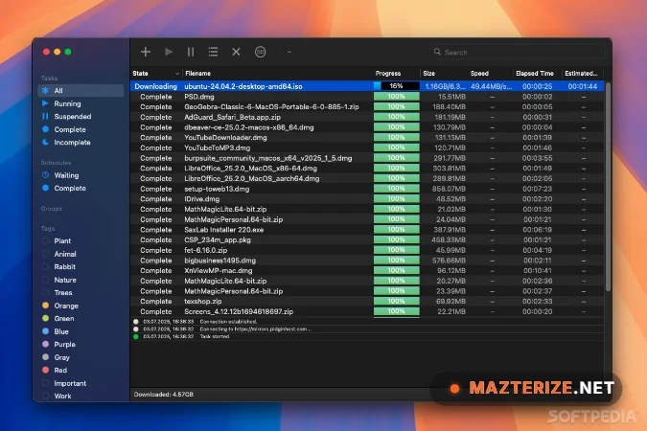Select bigbusiness1495.dmg row
647x431 pixels.
coord(367,261)
